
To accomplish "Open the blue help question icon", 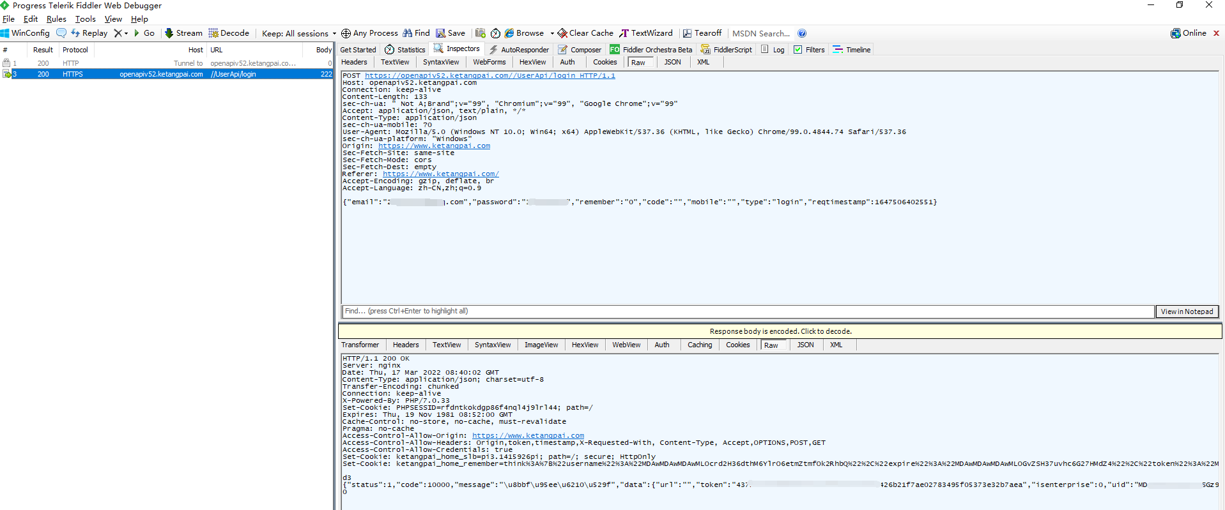I will (802, 33).
